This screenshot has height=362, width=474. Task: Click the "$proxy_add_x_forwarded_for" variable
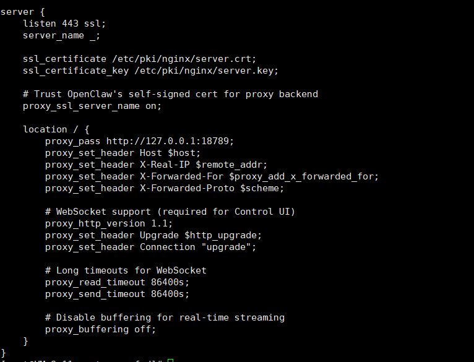tap(303, 176)
